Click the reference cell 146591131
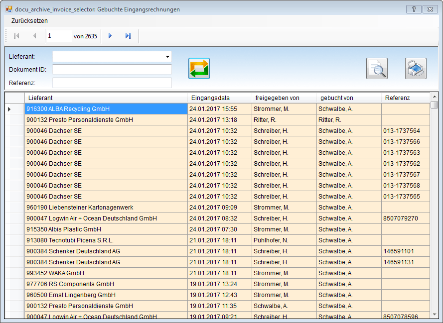The height and width of the screenshot is (323, 443). coord(406,262)
